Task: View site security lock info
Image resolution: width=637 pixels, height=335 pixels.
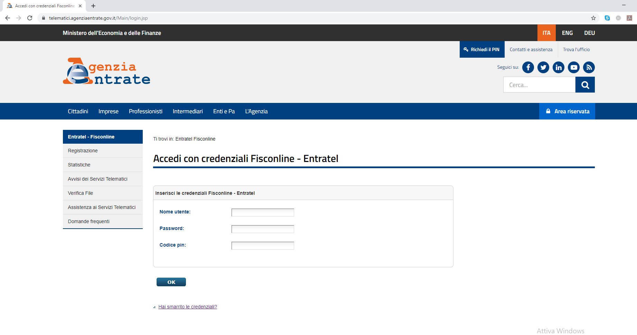Action: (44, 18)
